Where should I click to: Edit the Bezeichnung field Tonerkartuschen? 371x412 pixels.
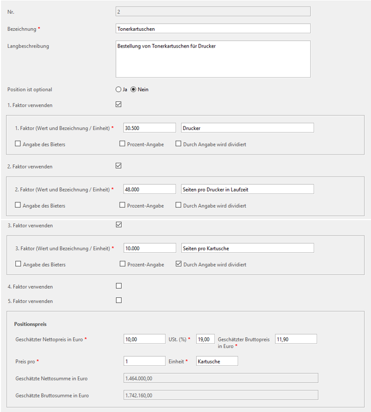click(x=213, y=29)
